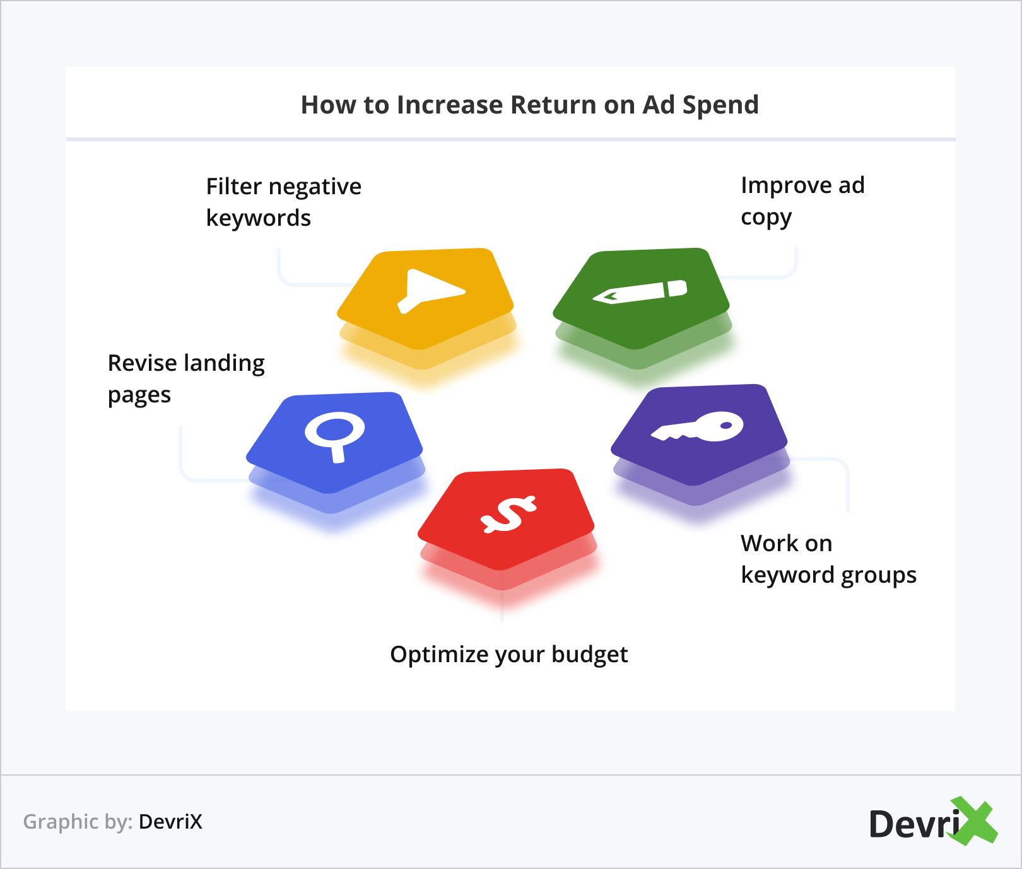Select the 'Revise landing pages' label
The image size is (1022, 869).
(186, 379)
